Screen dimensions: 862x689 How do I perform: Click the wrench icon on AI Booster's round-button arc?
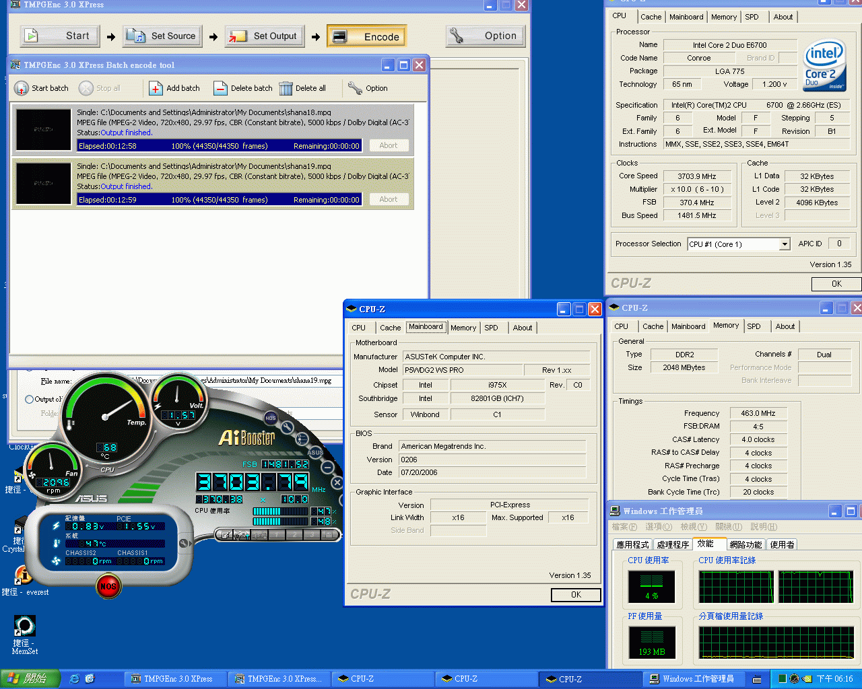[x=288, y=427]
